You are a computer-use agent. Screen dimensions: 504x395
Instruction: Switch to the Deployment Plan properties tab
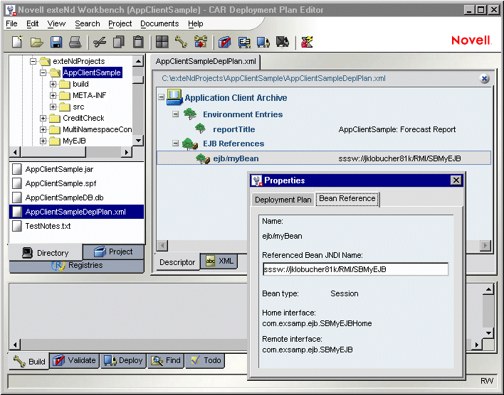[x=283, y=200]
